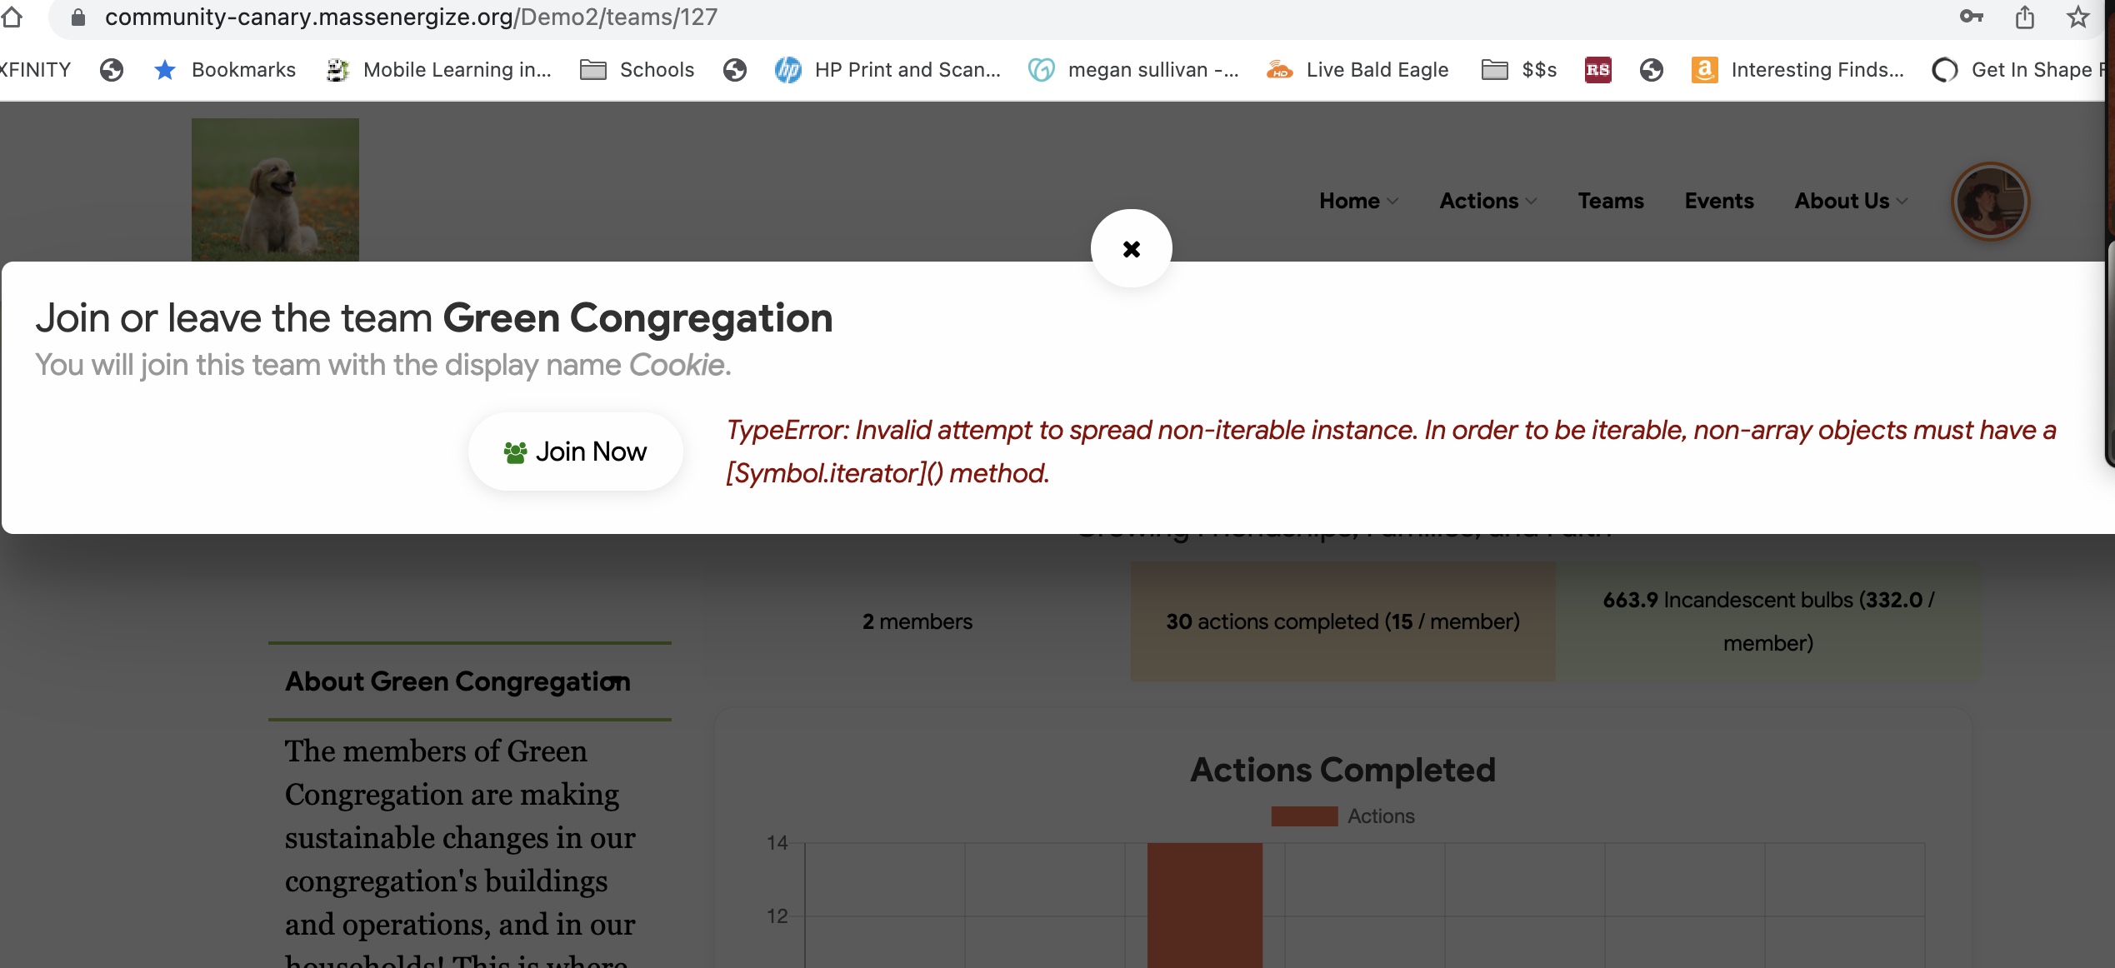Click the red RS bookmark icon
The height and width of the screenshot is (968, 2115).
click(x=1597, y=70)
